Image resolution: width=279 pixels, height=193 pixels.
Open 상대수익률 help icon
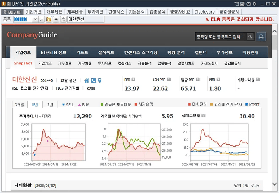pos(204,116)
